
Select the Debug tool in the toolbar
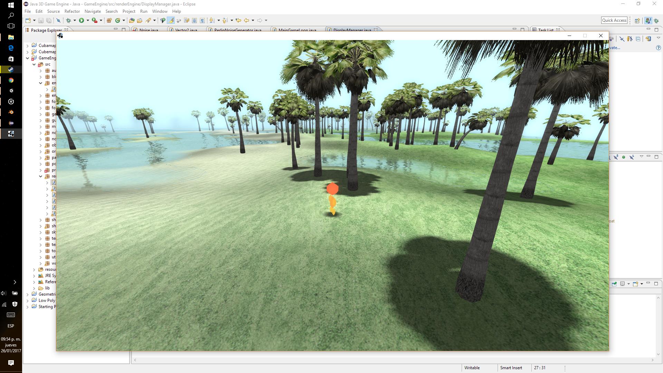point(69,20)
